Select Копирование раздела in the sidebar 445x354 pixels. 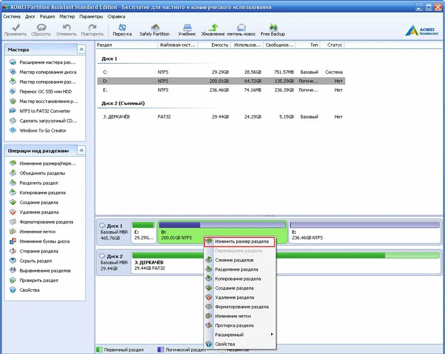click(42, 193)
